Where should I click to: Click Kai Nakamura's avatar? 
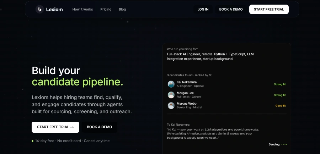[171, 84]
